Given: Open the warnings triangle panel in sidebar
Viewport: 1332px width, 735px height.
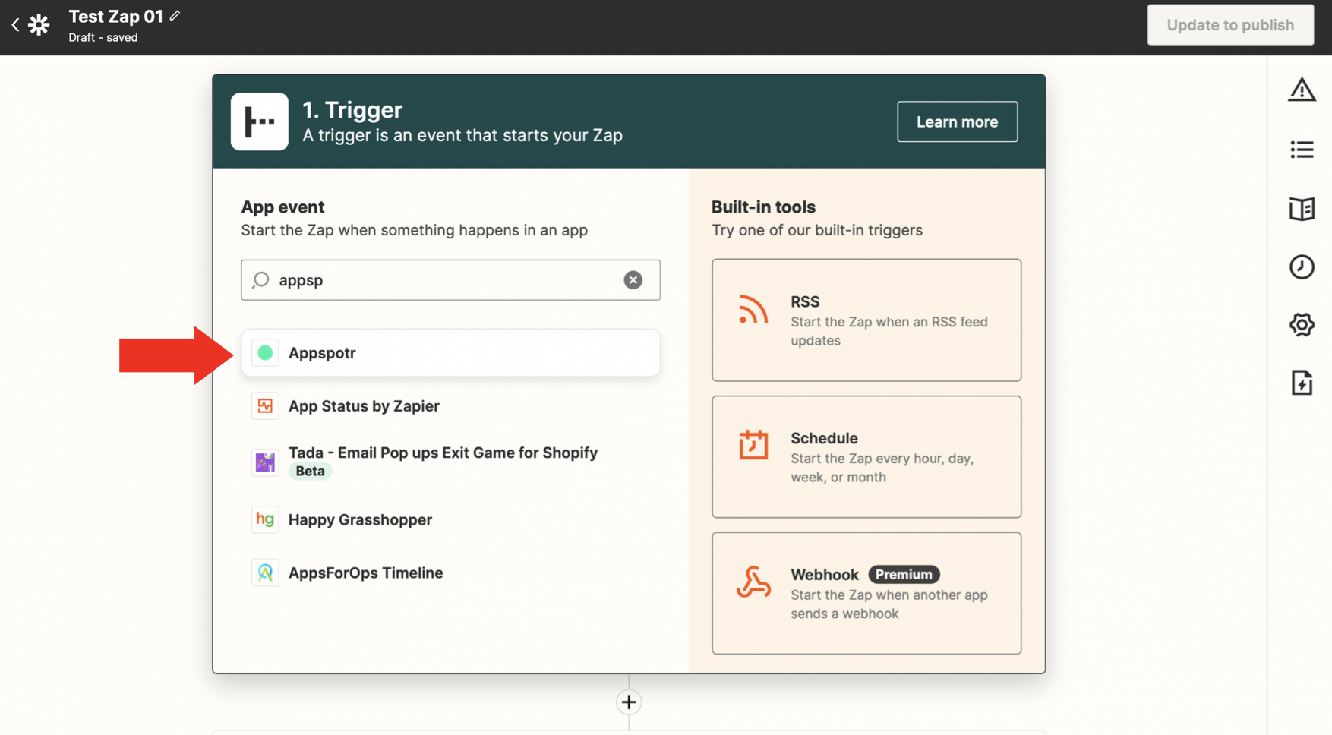Looking at the screenshot, I should (1302, 90).
